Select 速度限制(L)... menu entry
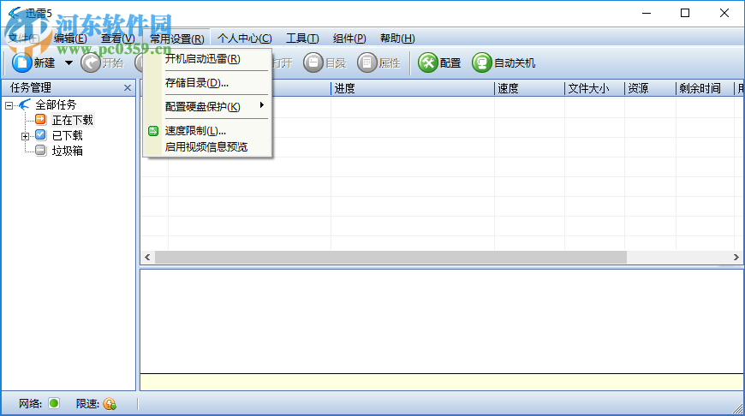The width and height of the screenshot is (745, 416). click(x=207, y=131)
